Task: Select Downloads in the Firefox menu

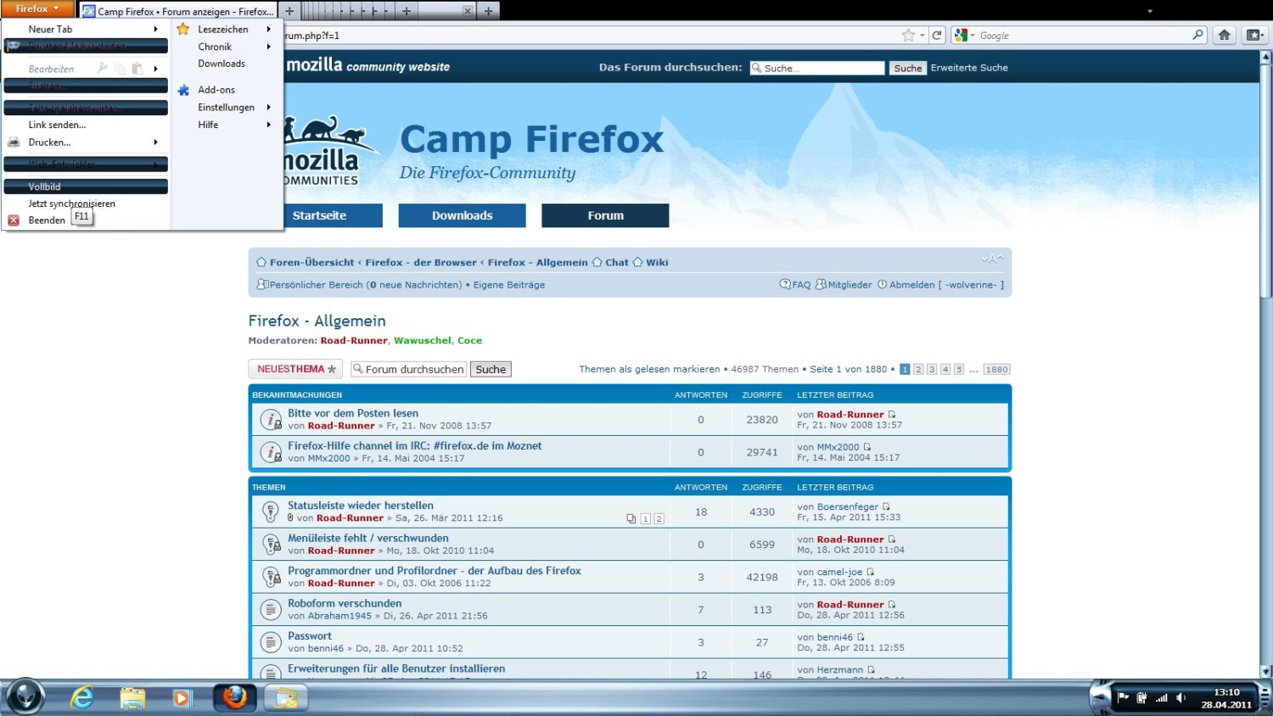Action: 222,64
